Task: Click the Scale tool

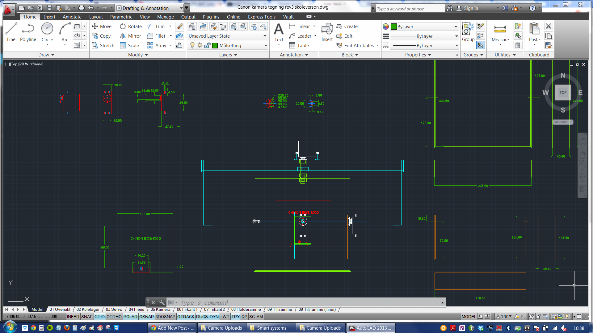Action: point(129,46)
